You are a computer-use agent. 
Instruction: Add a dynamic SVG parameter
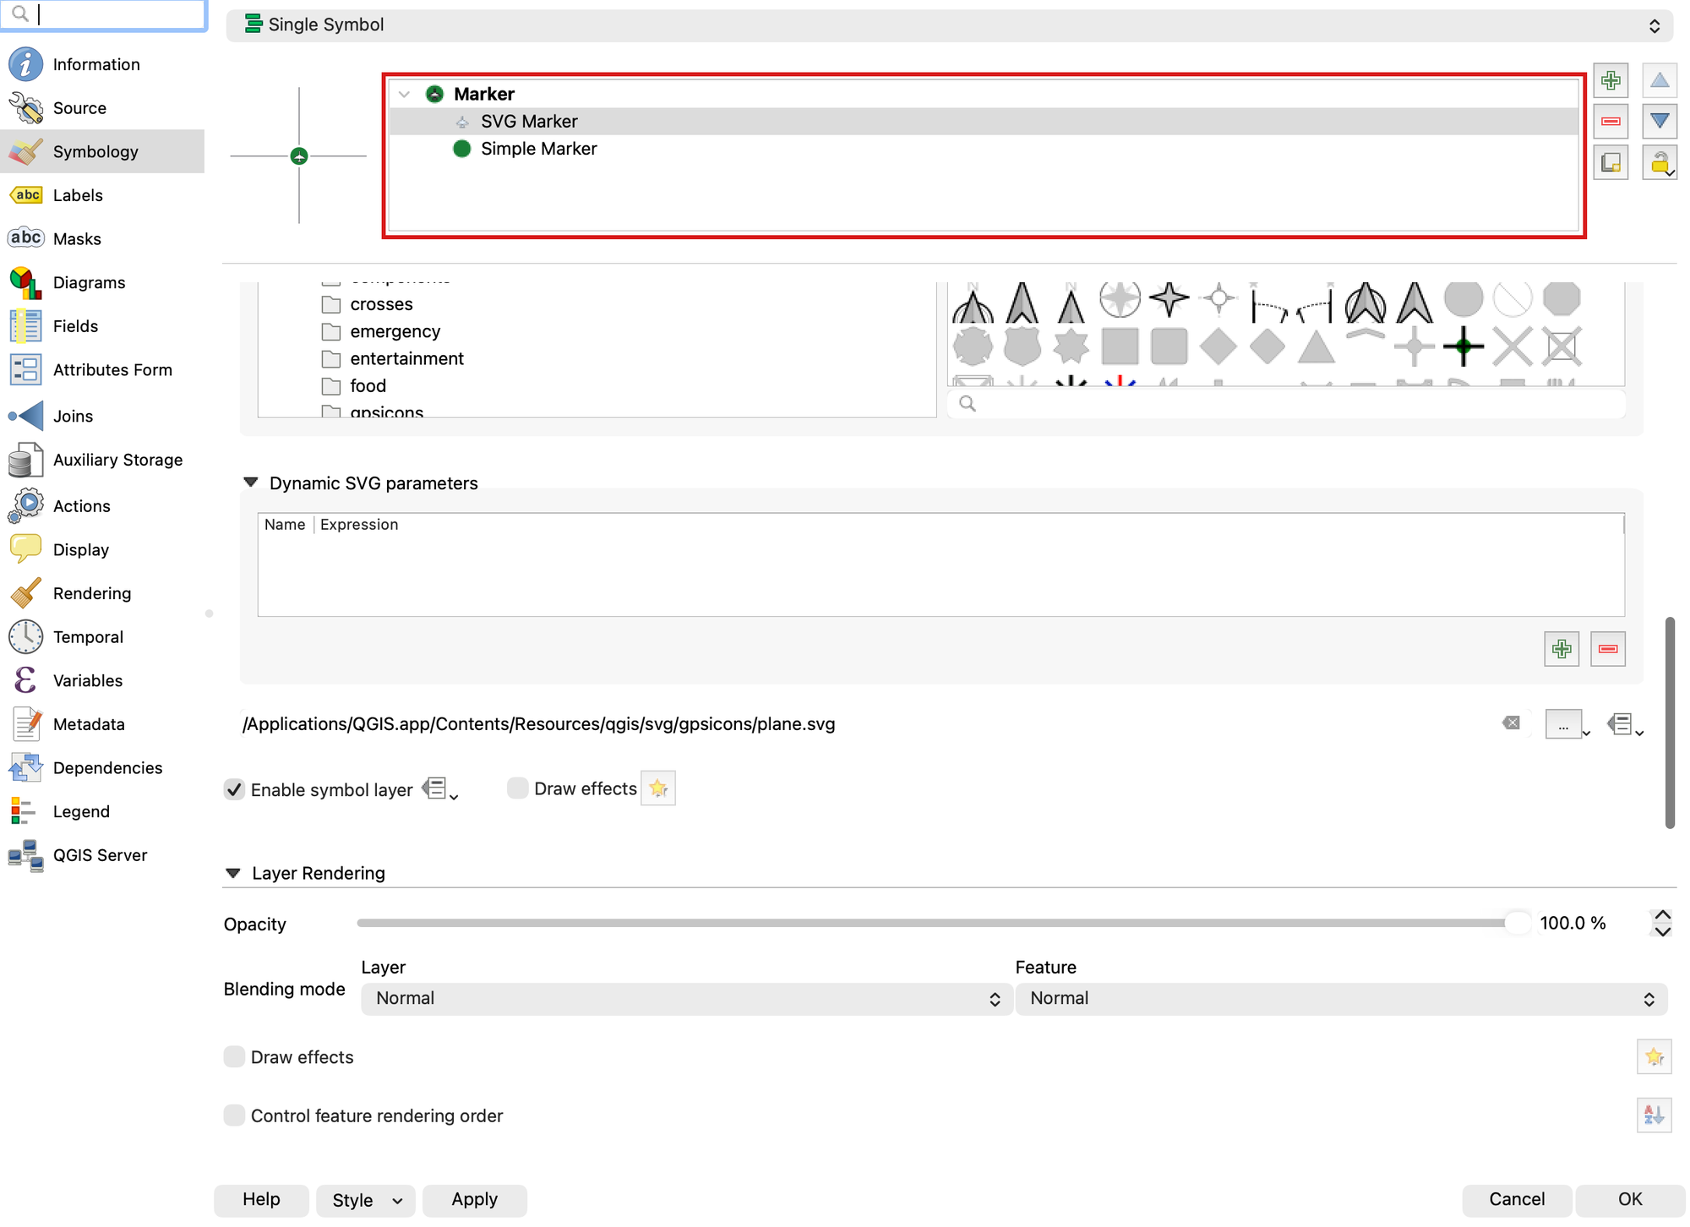(1562, 649)
